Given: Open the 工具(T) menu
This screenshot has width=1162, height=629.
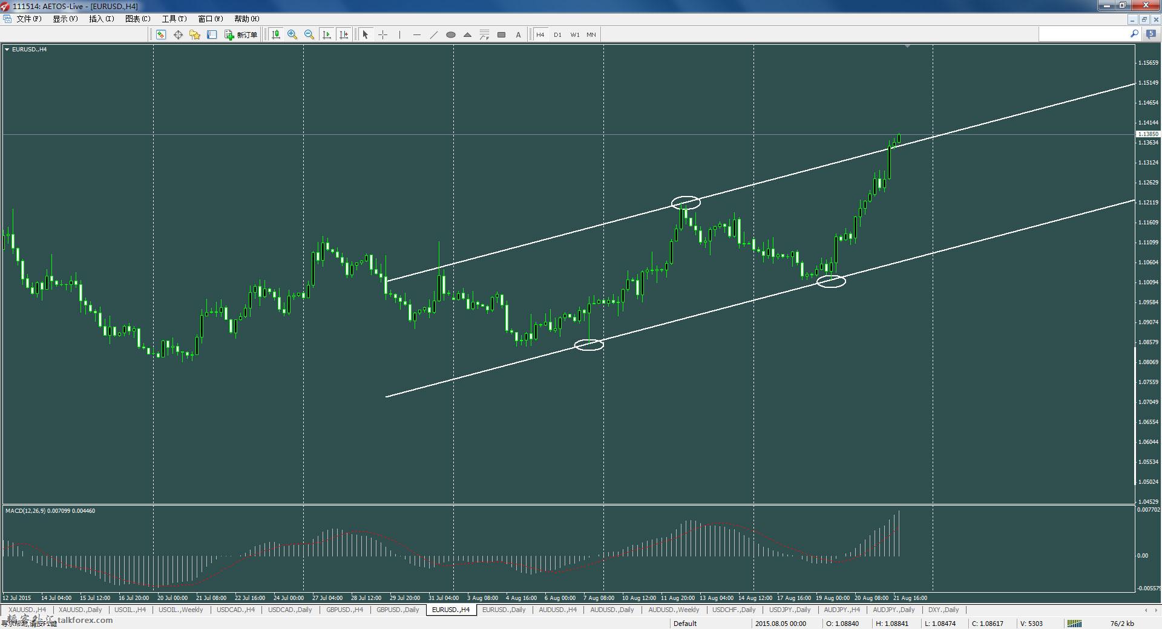Looking at the screenshot, I should pyautogui.click(x=174, y=19).
